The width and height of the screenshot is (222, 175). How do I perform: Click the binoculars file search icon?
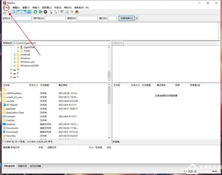point(77,12)
